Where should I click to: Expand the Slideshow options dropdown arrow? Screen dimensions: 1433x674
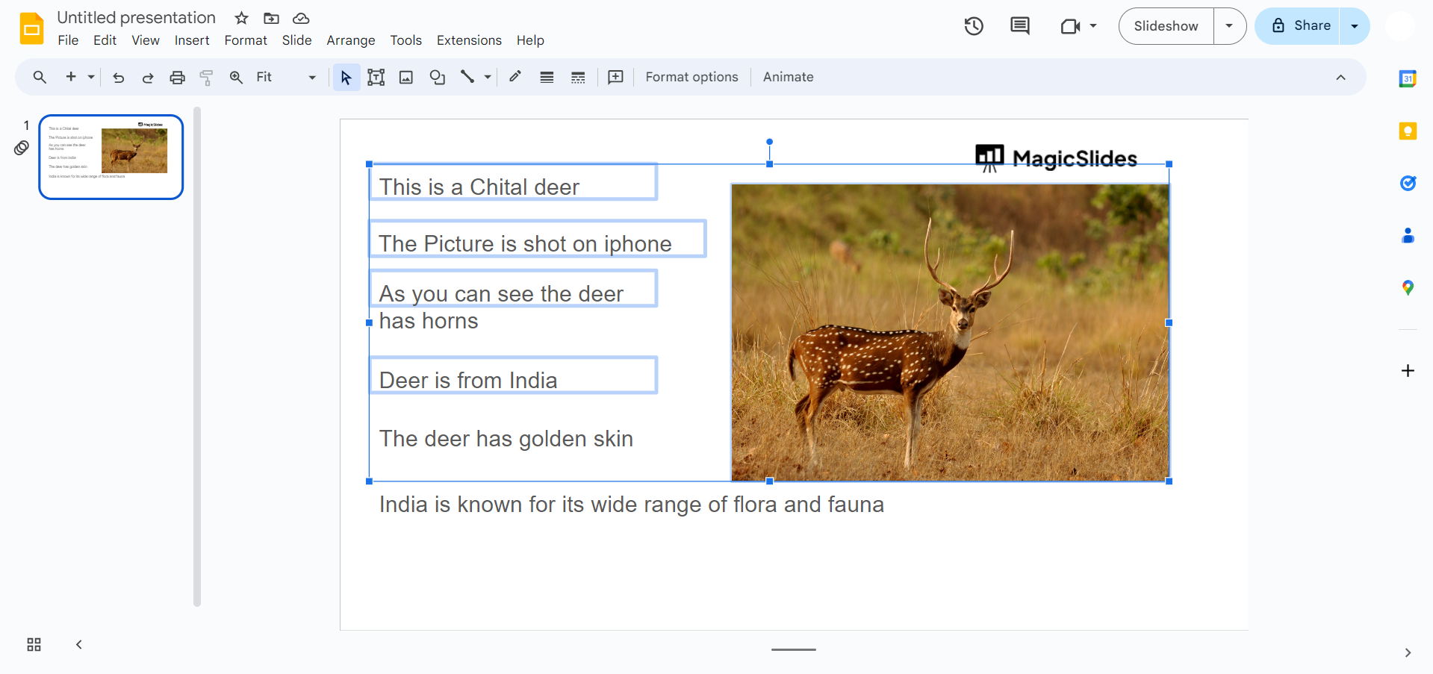(x=1229, y=26)
